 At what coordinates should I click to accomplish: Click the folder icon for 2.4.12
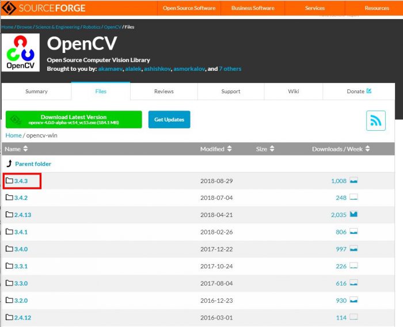pyautogui.click(x=9, y=317)
